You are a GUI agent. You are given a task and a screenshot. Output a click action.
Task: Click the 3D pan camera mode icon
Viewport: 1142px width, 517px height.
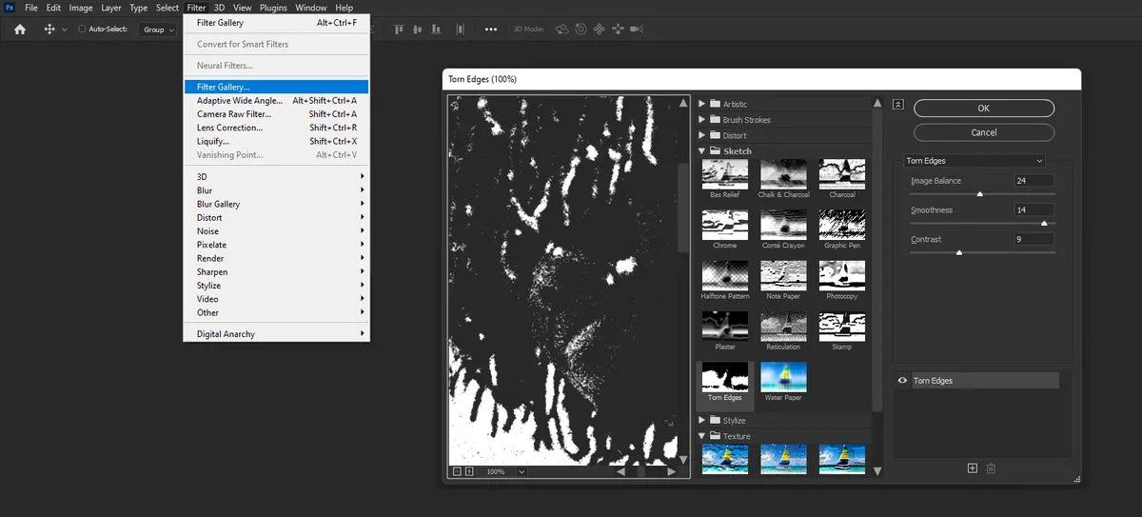[x=600, y=30]
